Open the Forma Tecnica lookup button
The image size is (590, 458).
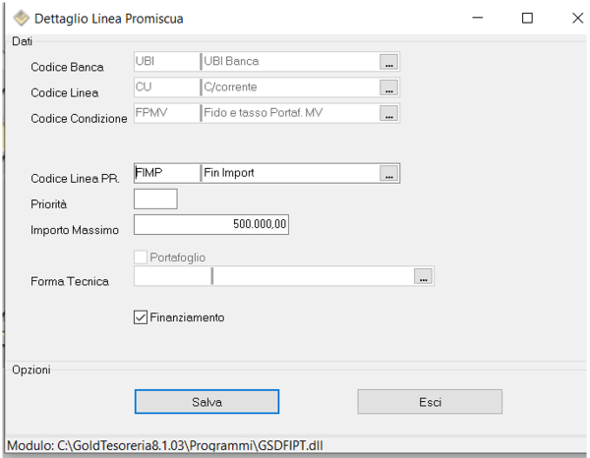(424, 278)
